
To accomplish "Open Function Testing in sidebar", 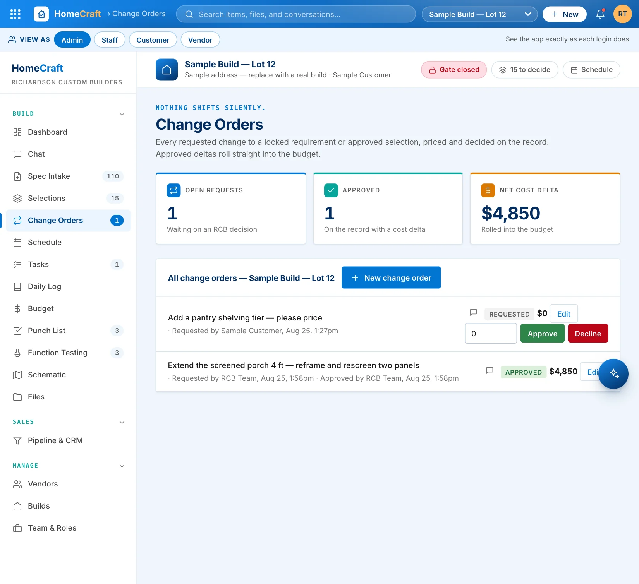I will click(68, 353).
